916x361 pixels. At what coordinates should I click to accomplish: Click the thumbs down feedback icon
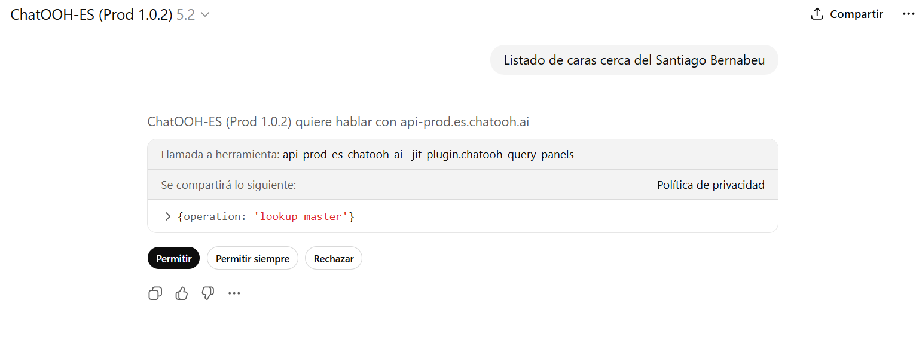(207, 293)
